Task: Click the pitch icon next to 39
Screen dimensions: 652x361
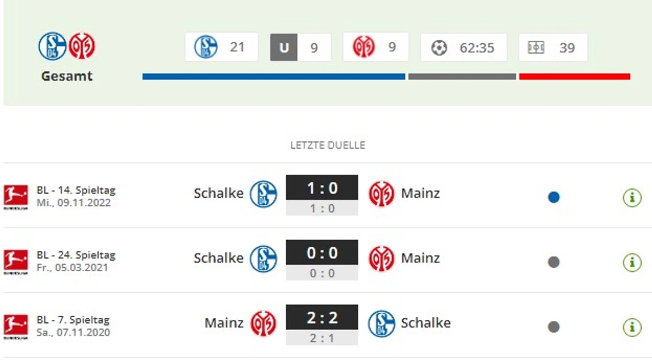Action: [536, 47]
